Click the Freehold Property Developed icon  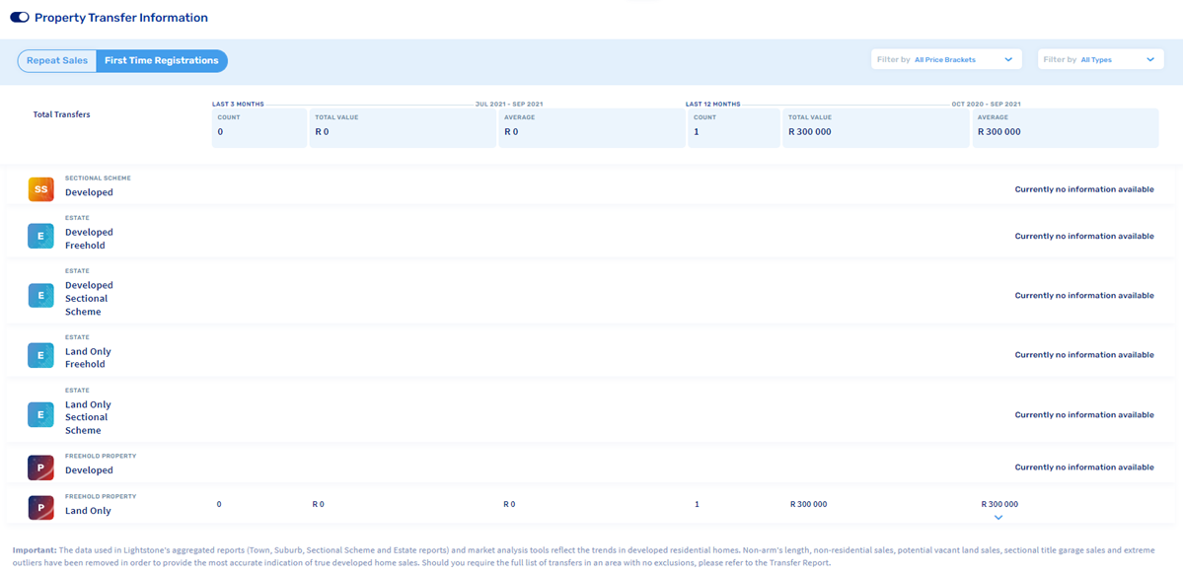pyautogui.click(x=40, y=468)
